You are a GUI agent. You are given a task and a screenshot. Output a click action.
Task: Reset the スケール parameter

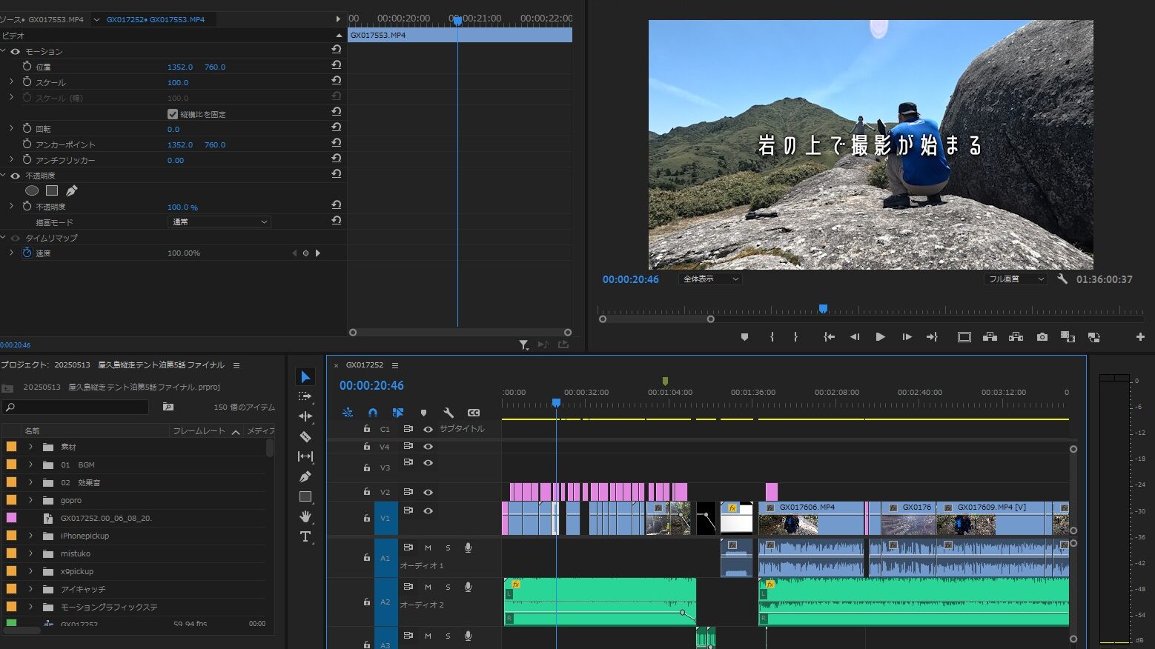click(337, 81)
